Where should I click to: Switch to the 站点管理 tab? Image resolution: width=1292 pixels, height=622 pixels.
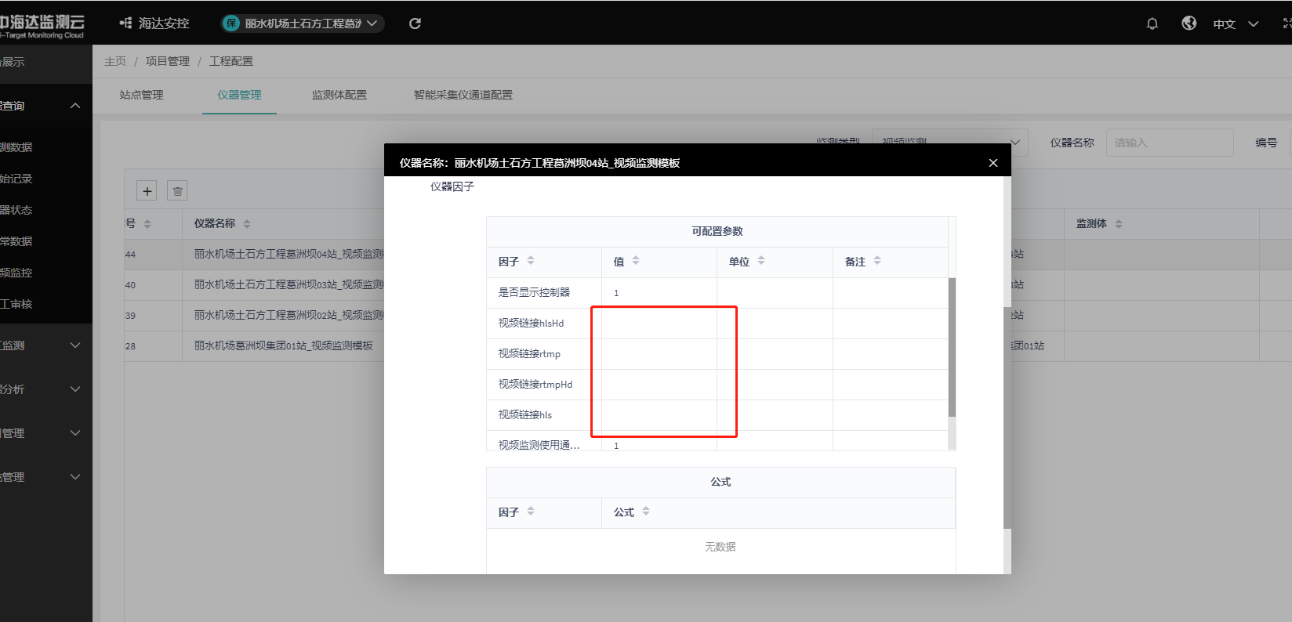[142, 95]
